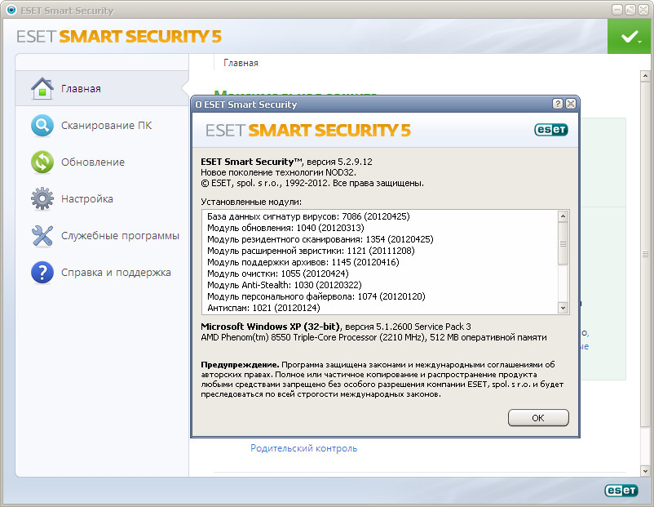The width and height of the screenshot is (654, 507).
Task: Open the Родительский контроль link
Action: tap(303, 448)
